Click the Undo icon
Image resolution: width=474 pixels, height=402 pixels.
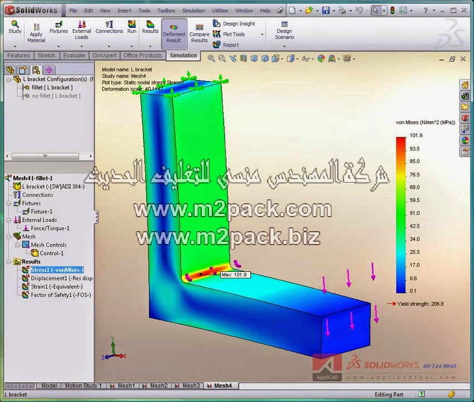point(359,10)
